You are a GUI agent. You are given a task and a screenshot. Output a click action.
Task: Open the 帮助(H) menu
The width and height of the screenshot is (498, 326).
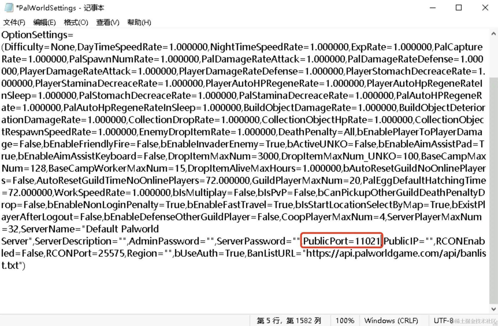coord(139,22)
